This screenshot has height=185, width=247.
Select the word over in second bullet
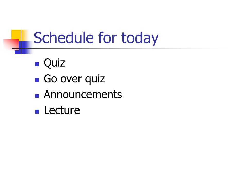tap(71, 79)
